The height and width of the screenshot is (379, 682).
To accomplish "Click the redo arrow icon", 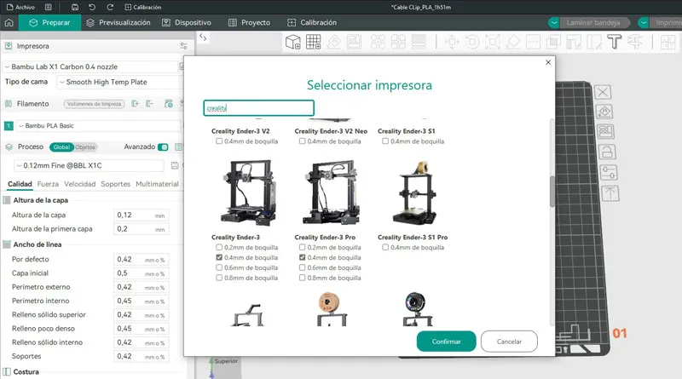I will 110,7.
